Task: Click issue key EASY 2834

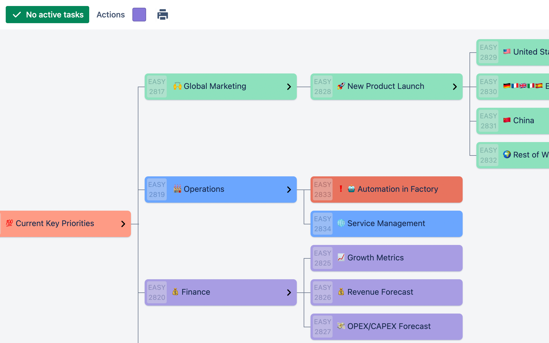Action: (x=323, y=224)
